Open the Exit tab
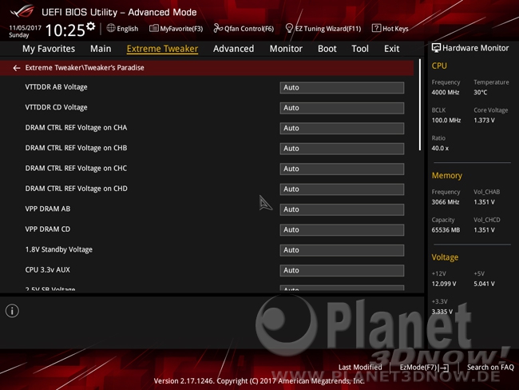Image resolution: width=519 pixels, height=390 pixels. coord(391,49)
